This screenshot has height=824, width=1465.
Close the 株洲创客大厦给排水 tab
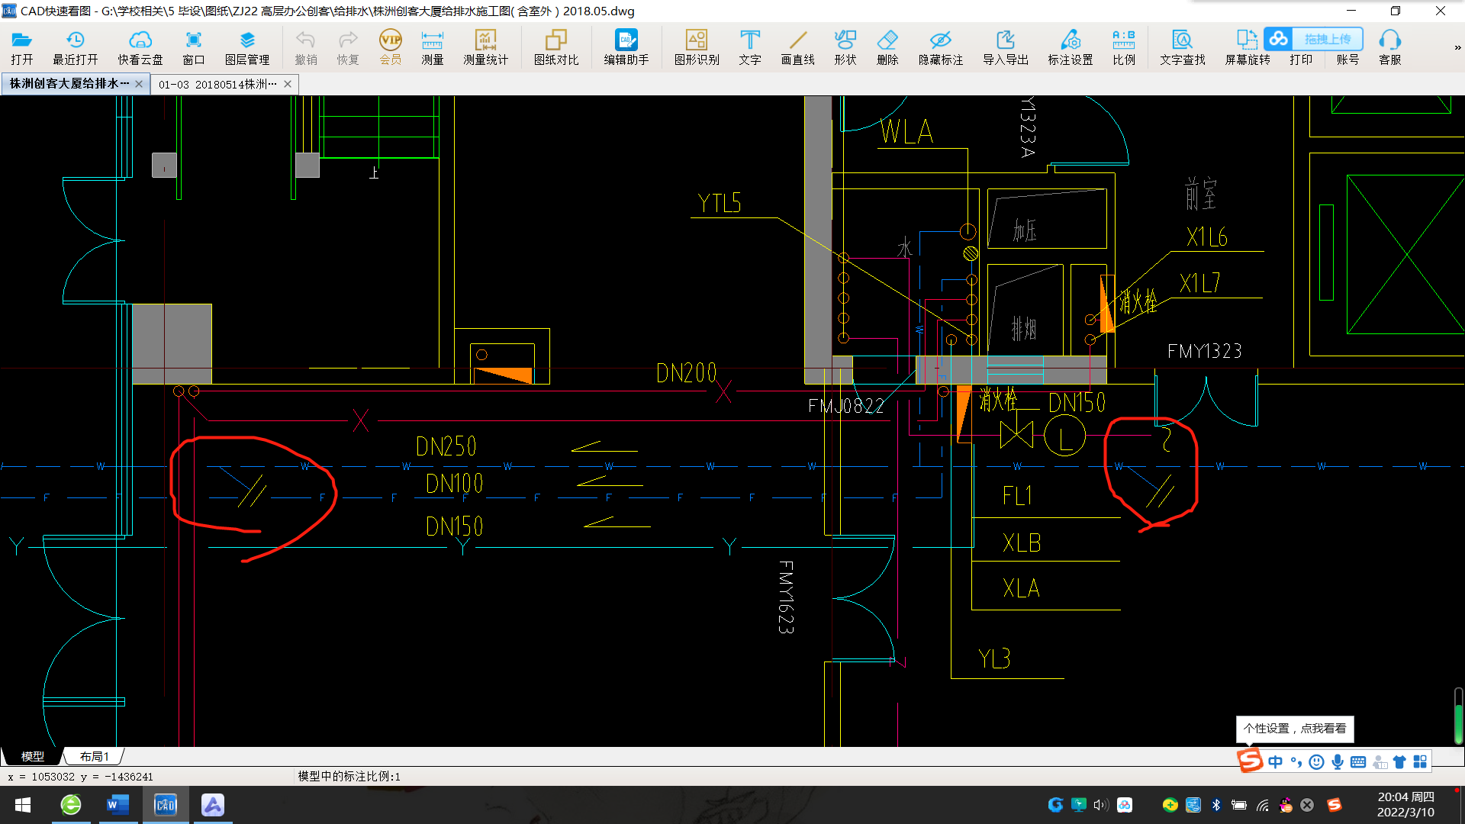click(139, 84)
